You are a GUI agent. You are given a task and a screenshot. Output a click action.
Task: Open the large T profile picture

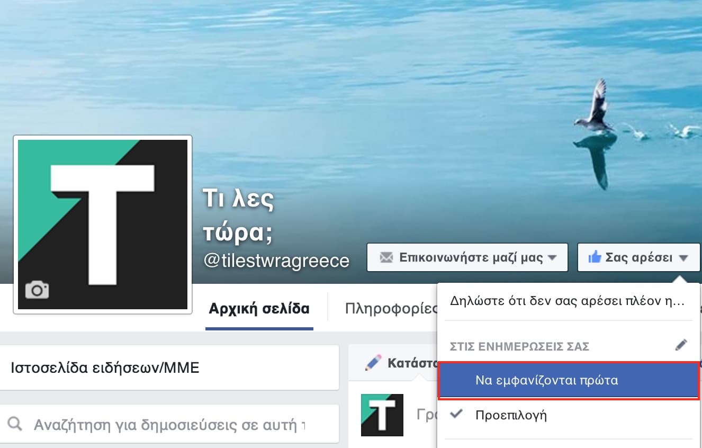[x=103, y=225]
